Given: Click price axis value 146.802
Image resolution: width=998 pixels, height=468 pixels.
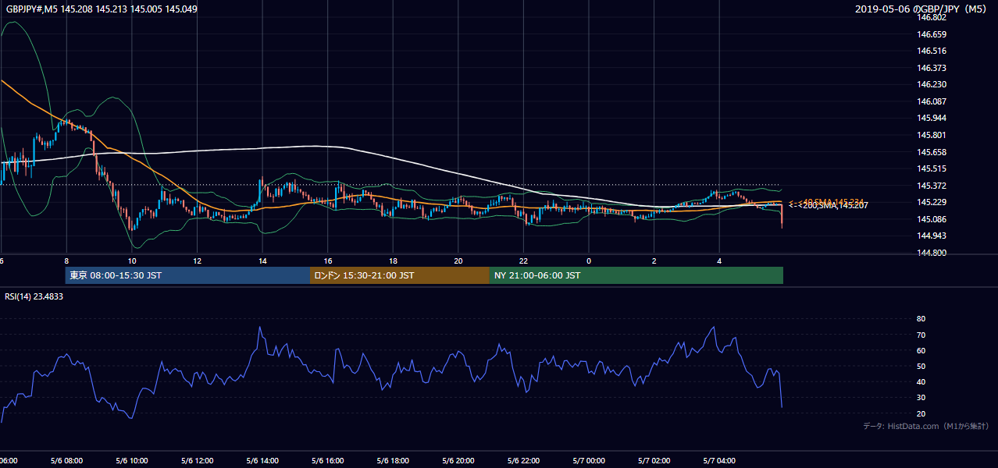Looking at the screenshot, I should click(x=932, y=17).
